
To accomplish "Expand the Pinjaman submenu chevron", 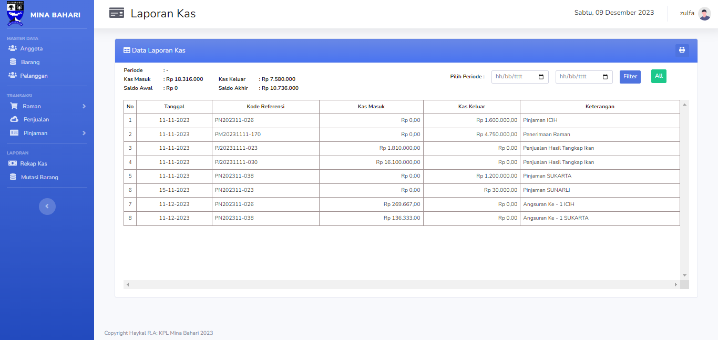I will click(84, 133).
